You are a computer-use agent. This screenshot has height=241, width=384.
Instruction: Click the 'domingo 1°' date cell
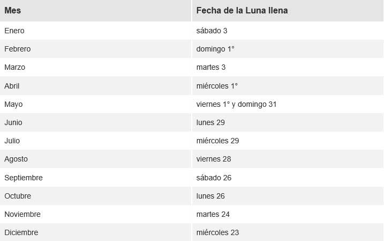[215, 49]
